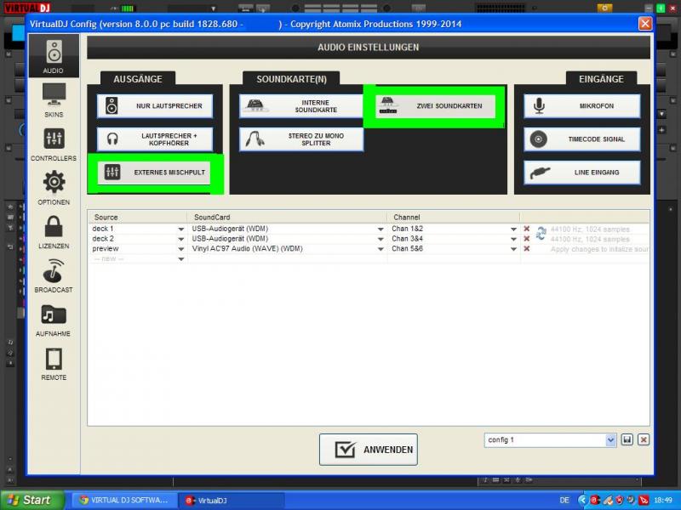Expand Chan 1&2 channel dropdown

click(x=513, y=229)
